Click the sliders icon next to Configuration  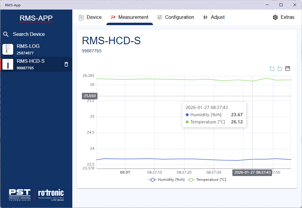click(x=159, y=17)
